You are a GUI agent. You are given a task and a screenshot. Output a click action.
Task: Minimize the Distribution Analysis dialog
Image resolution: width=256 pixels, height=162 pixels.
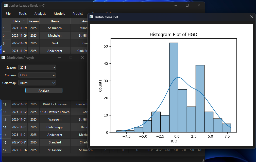[x=59, y=57]
